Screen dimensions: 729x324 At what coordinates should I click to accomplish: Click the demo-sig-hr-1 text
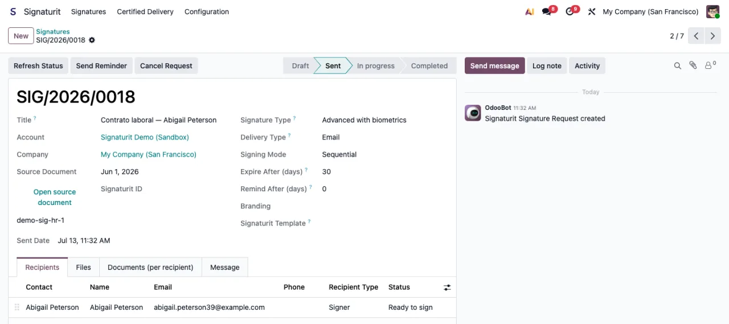click(x=40, y=220)
